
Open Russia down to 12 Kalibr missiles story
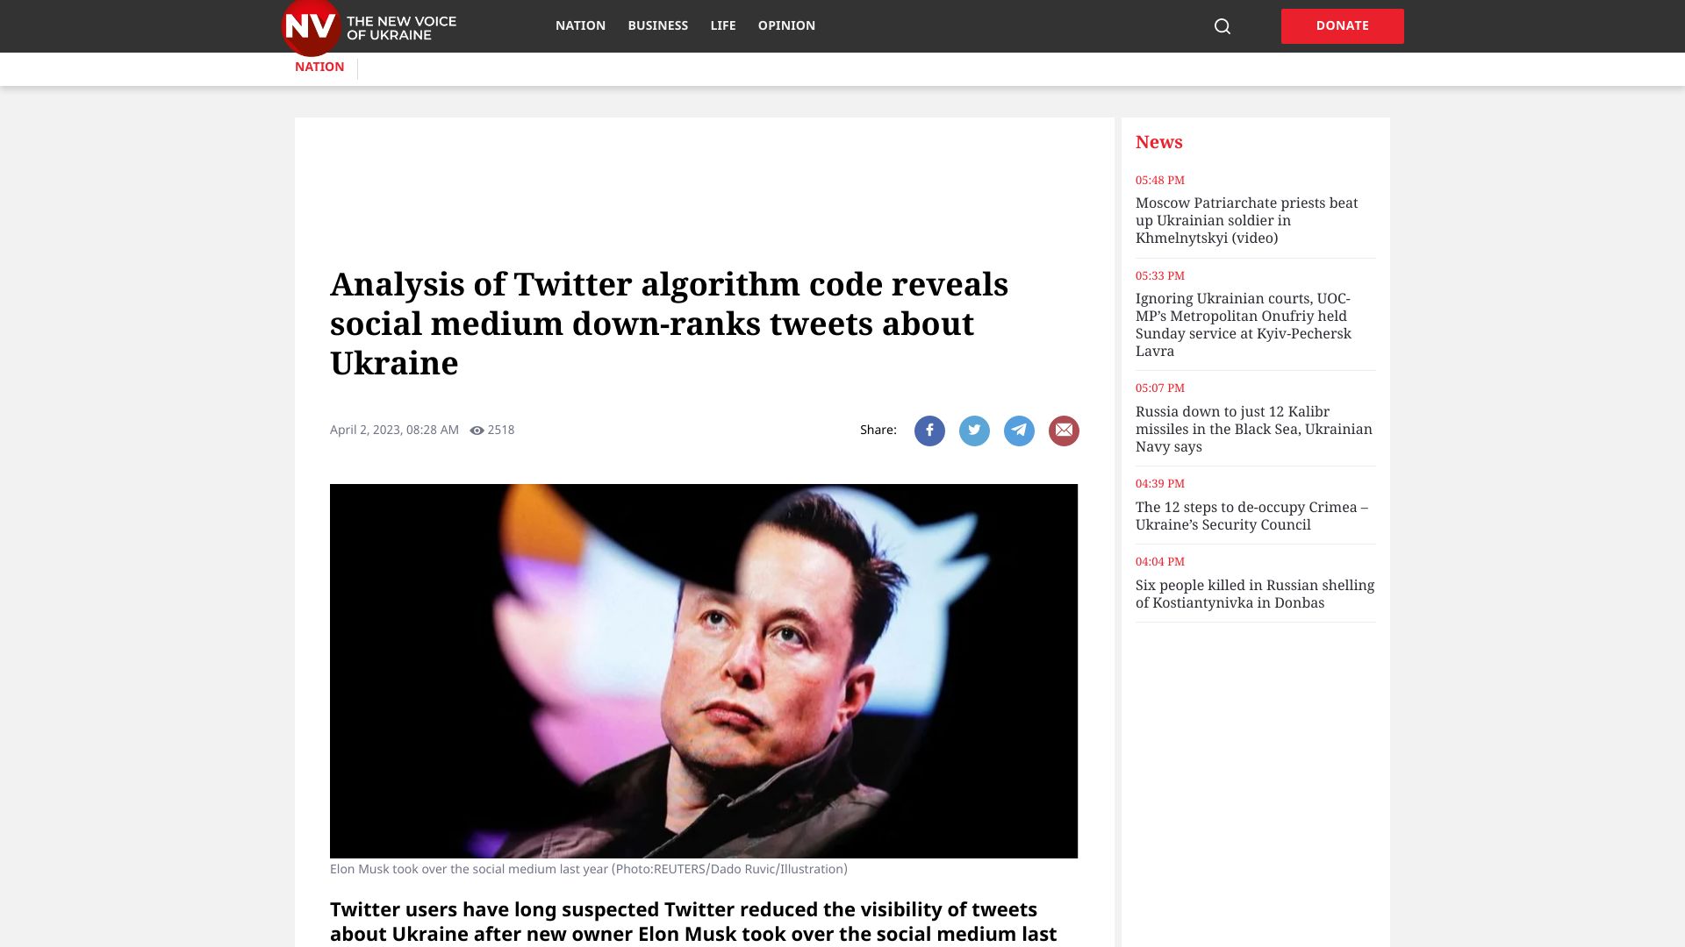pos(1253,429)
